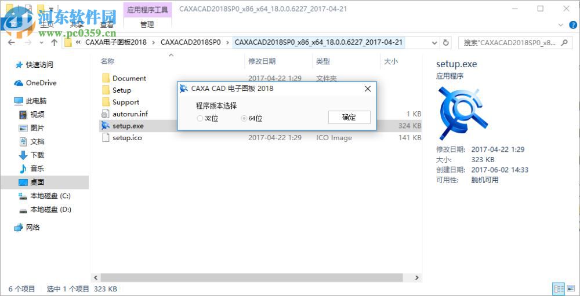Refresh the current folder
Viewport: 580px width, 296px height.
pyautogui.click(x=446, y=42)
